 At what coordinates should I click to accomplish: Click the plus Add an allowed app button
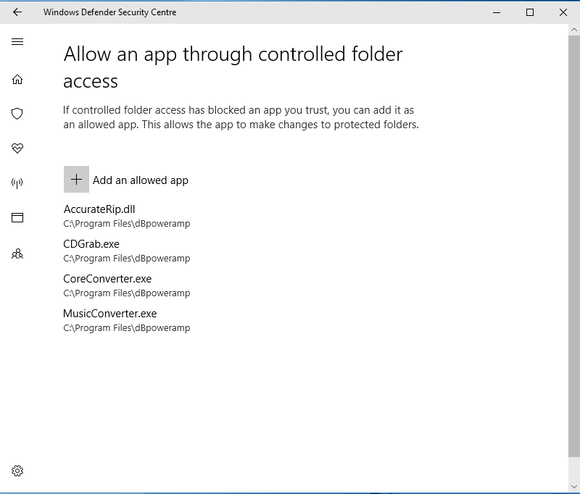pyautogui.click(x=76, y=179)
